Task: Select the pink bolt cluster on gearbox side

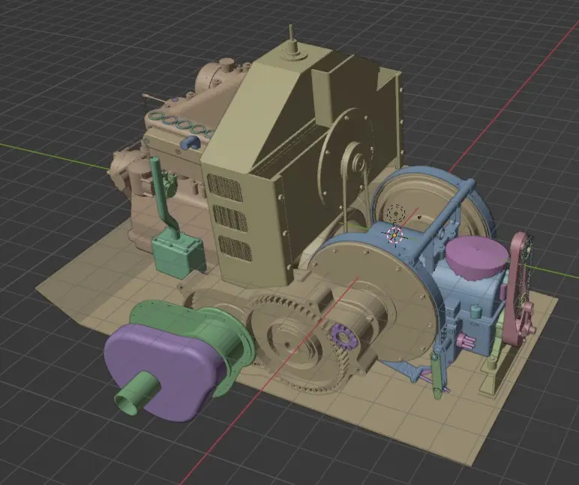Action: [x=466, y=341]
